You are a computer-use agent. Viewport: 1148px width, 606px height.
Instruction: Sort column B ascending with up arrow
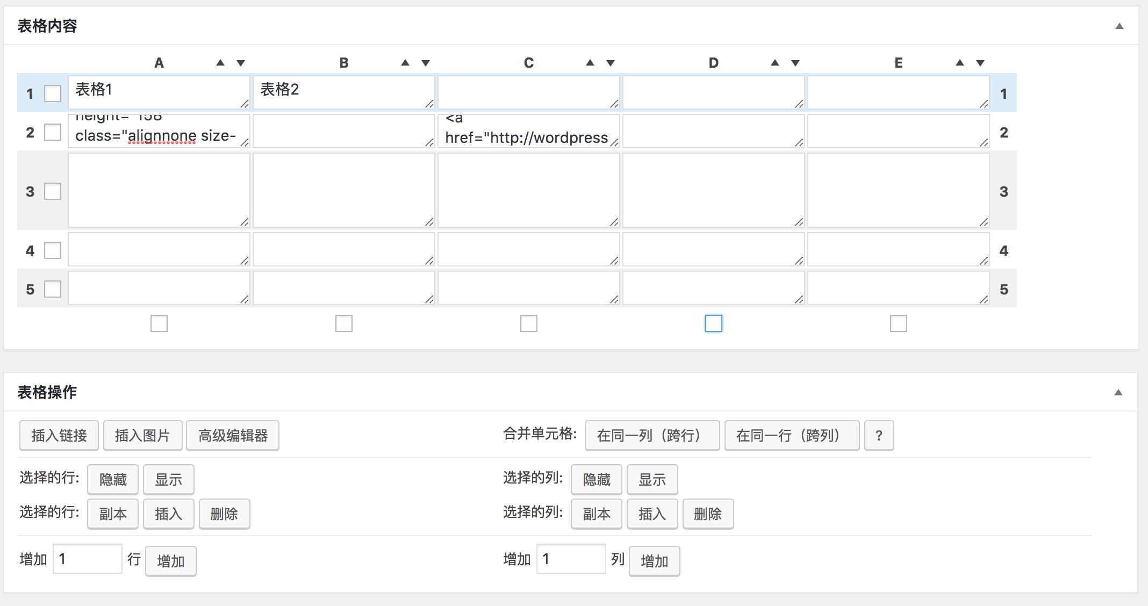pyautogui.click(x=405, y=62)
